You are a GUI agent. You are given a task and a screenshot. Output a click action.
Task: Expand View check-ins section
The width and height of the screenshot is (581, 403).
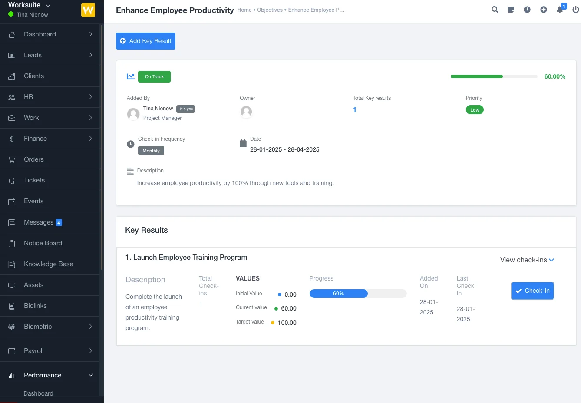point(527,260)
